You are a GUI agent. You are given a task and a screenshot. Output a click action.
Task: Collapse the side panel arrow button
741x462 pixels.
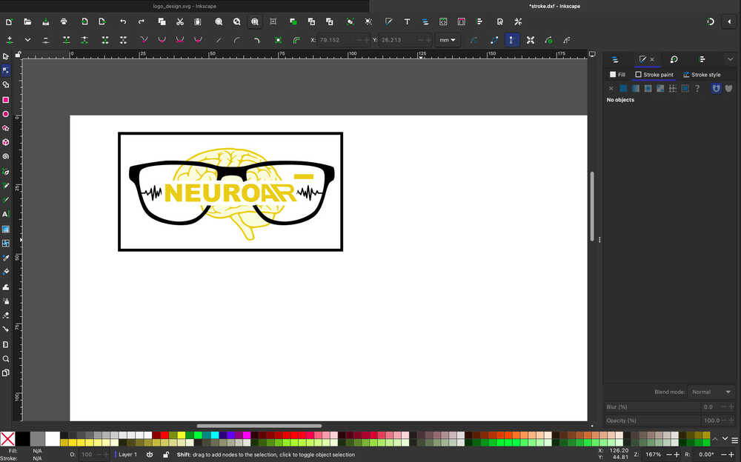pyautogui.click(x=730, y=21)
